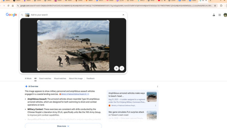Image resolution: width=227 pixels, height=128 pixels.
Task: Click the browser forward arrow
Action: pyautogui.click(x=4, y=6)
